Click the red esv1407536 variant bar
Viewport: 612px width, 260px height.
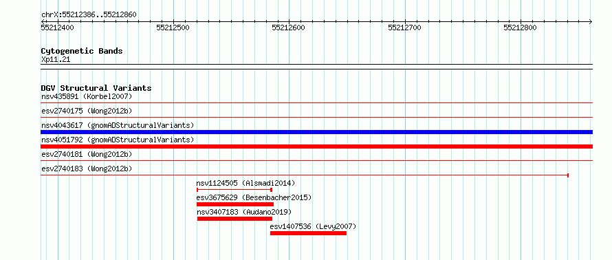(x=308, y=233)
